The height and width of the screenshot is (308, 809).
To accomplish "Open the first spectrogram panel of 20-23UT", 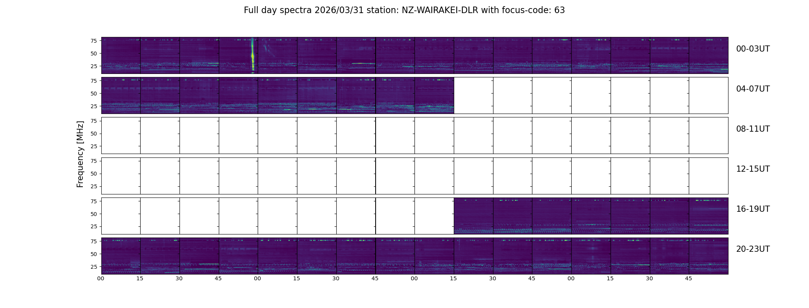I will click(x=121, y=256).
